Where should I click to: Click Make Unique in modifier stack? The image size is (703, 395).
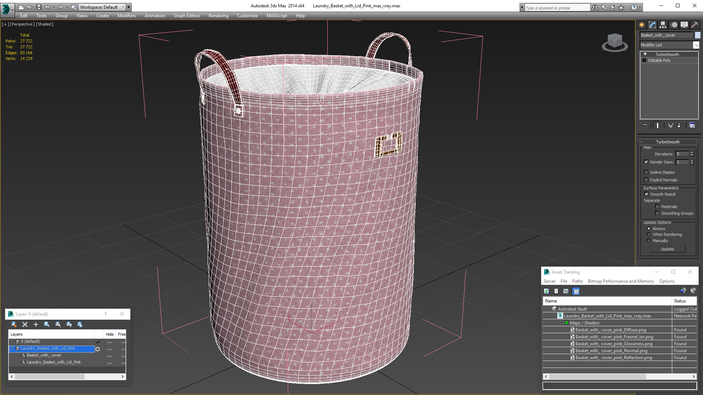670,125
